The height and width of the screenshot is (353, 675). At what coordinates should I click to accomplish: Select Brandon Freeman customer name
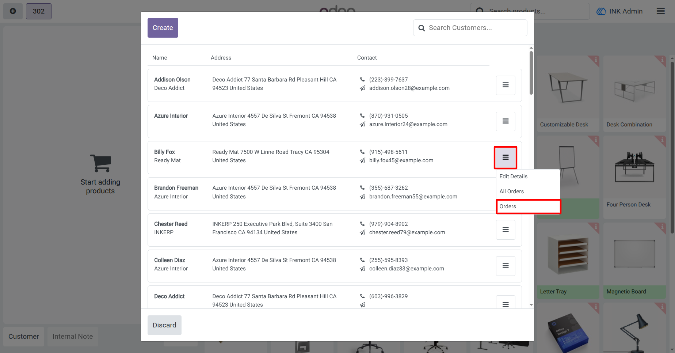pos(176,188)
